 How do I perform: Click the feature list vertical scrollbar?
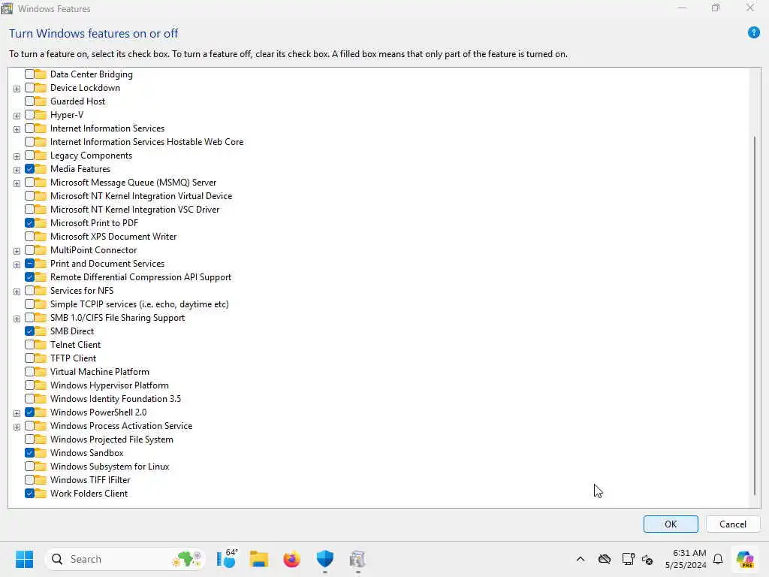click(x=754, y=316)
